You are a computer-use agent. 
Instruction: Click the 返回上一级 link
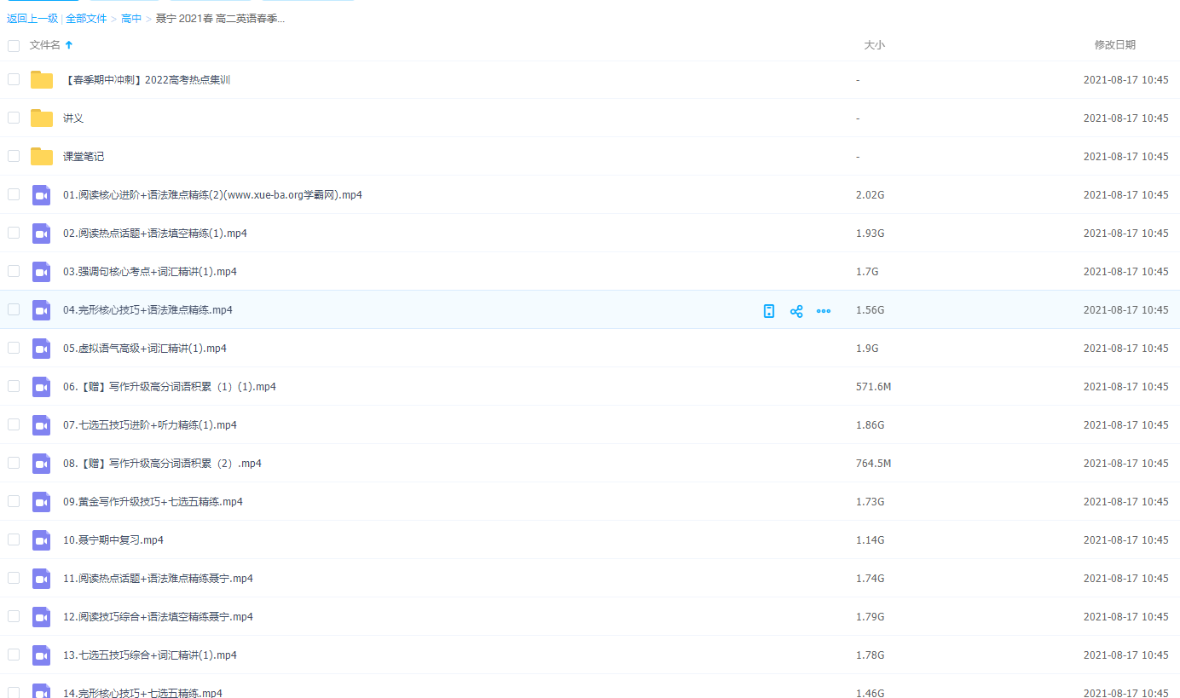(x=32, y=19)
